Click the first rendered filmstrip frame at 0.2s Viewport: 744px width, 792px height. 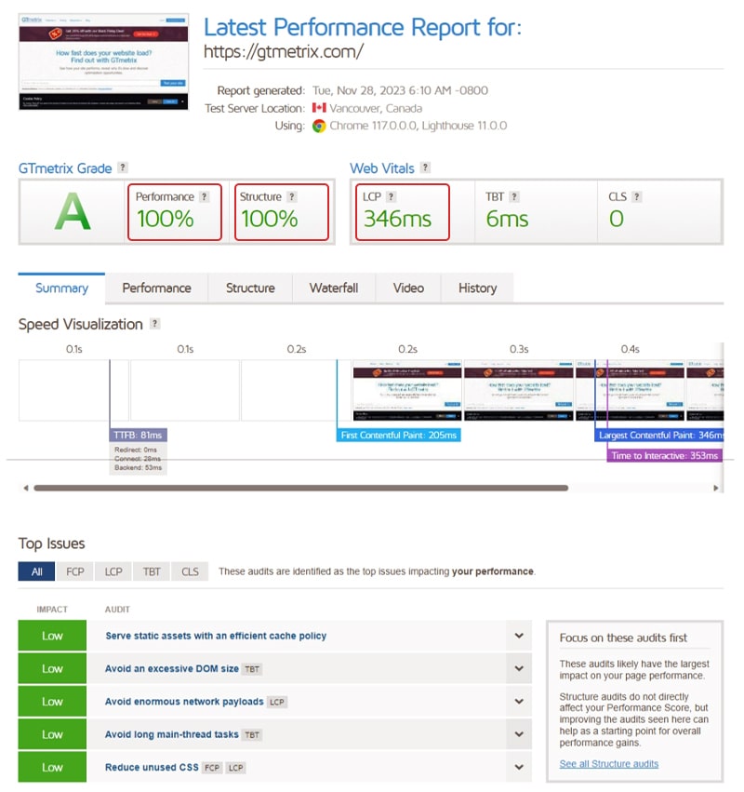pos(407,390)
